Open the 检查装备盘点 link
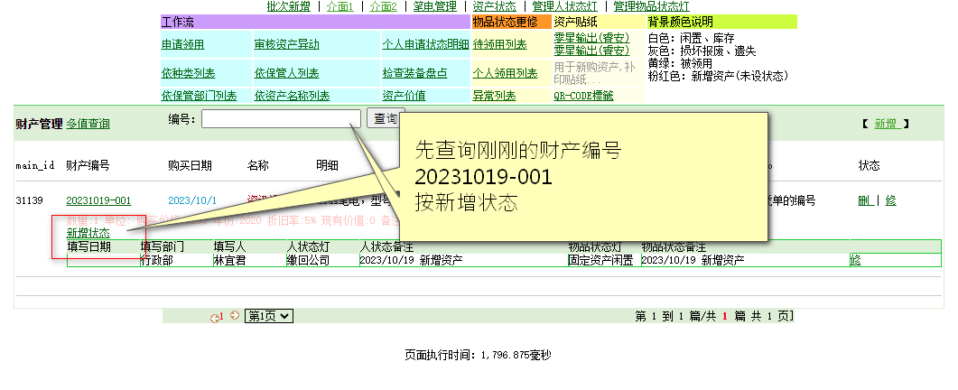Viewport: 958px width, 390px height. [414, 73]
